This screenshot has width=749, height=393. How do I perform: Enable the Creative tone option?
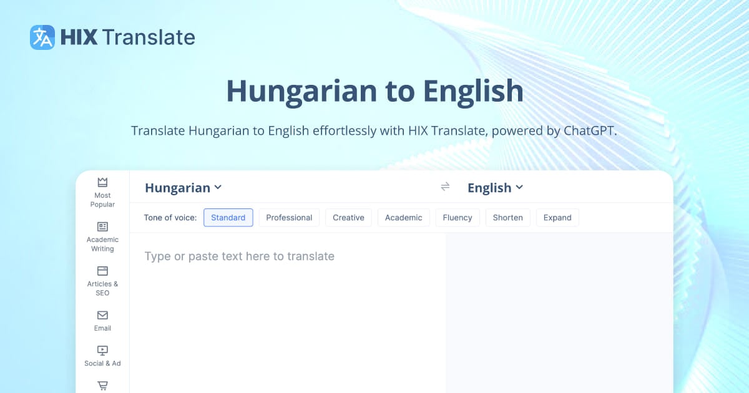(x=348, y=217)
